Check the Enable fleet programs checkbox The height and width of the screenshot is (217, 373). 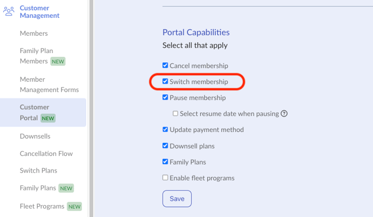165,177
